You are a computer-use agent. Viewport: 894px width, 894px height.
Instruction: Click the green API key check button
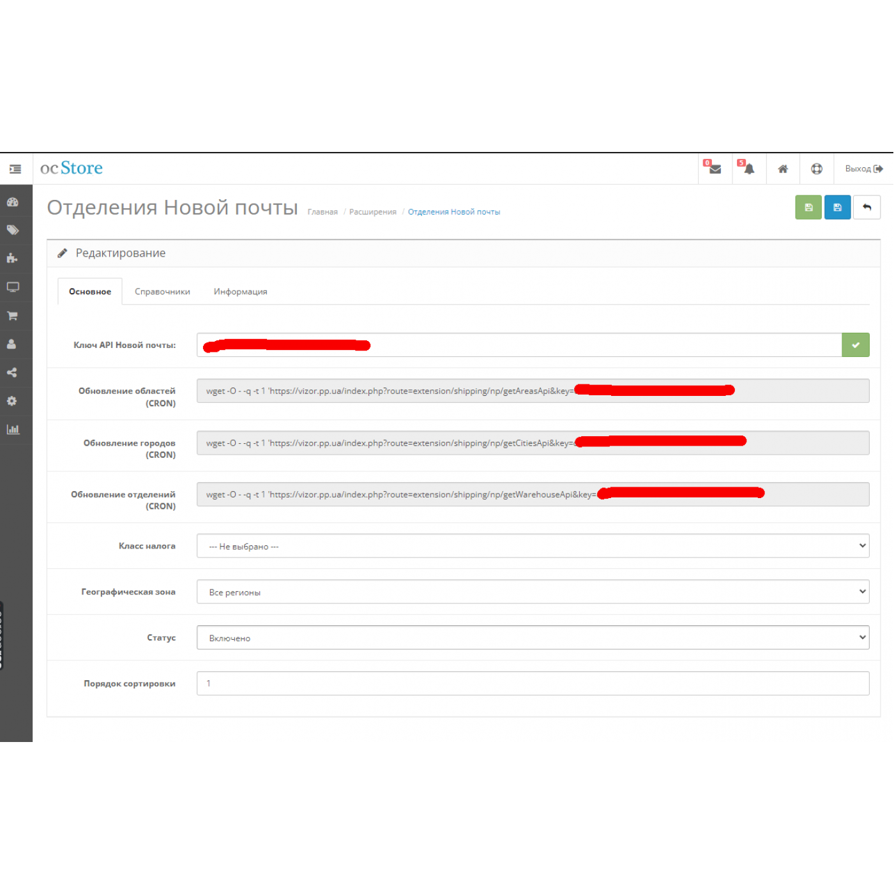pyautogui.click(x=855, y=345)
